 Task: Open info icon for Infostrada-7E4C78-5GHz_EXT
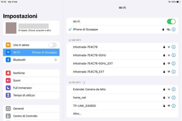pyautogui.click(x=174, y=63)
